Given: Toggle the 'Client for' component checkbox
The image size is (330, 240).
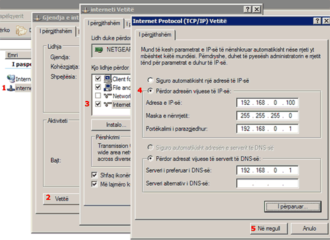Looking at the screenshot, I should click(x=98, y=78).
